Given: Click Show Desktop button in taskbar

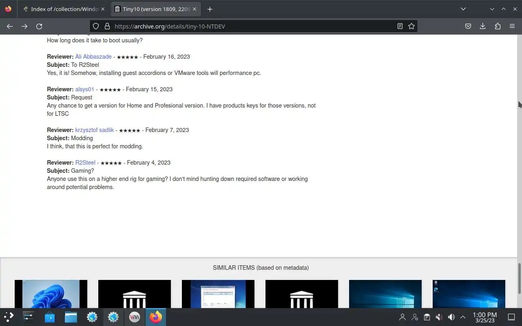Looking at the screenshot, I should [511, 317].
